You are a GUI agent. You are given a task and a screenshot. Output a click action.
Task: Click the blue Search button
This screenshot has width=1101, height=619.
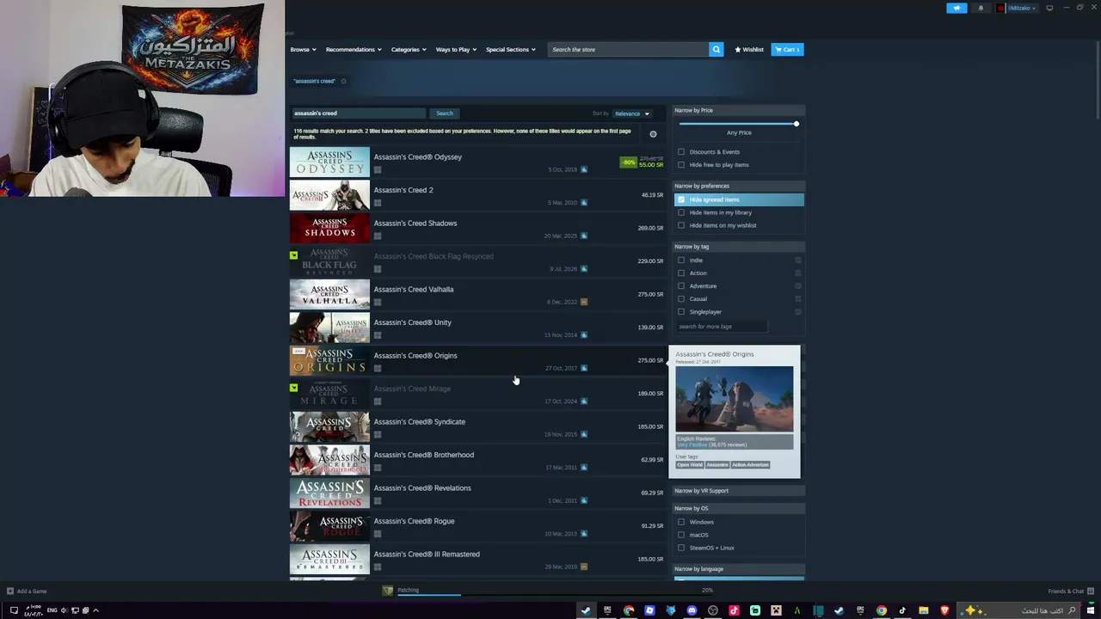445,113
